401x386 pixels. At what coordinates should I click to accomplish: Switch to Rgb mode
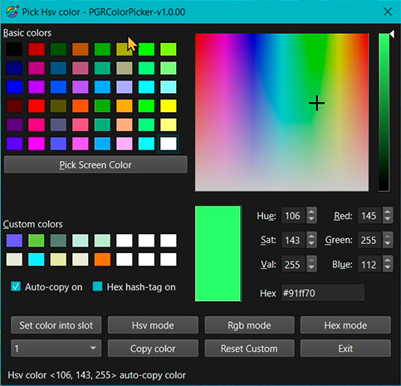[x=249, y=325]
